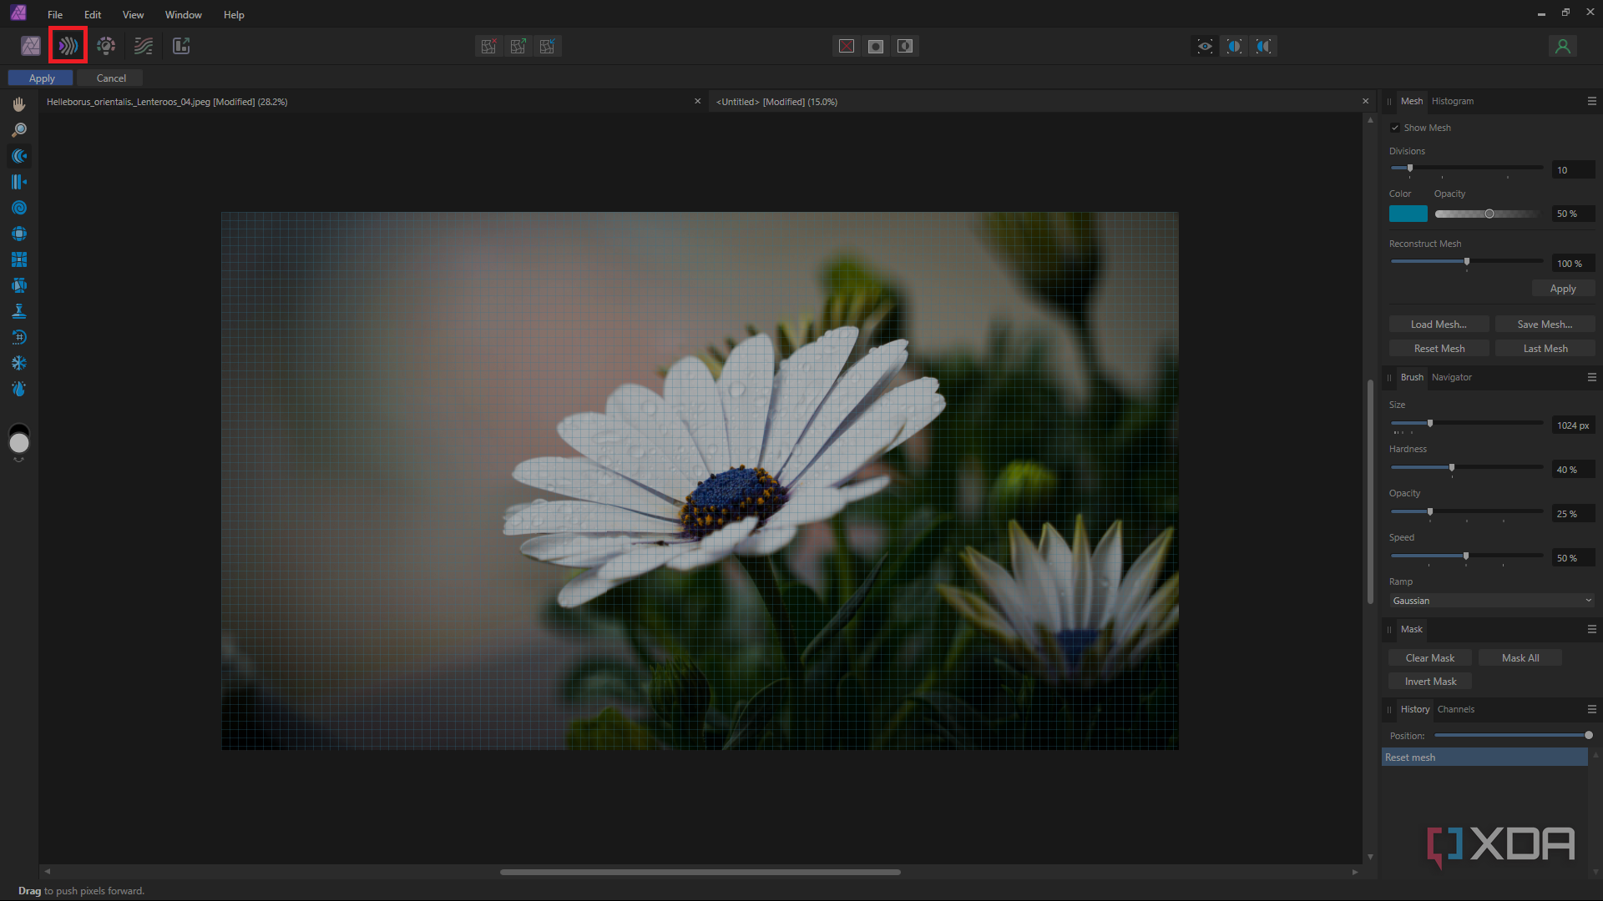
Task: Open the Tone Mapping Persona icon
Action: click(x=144, y=46)
